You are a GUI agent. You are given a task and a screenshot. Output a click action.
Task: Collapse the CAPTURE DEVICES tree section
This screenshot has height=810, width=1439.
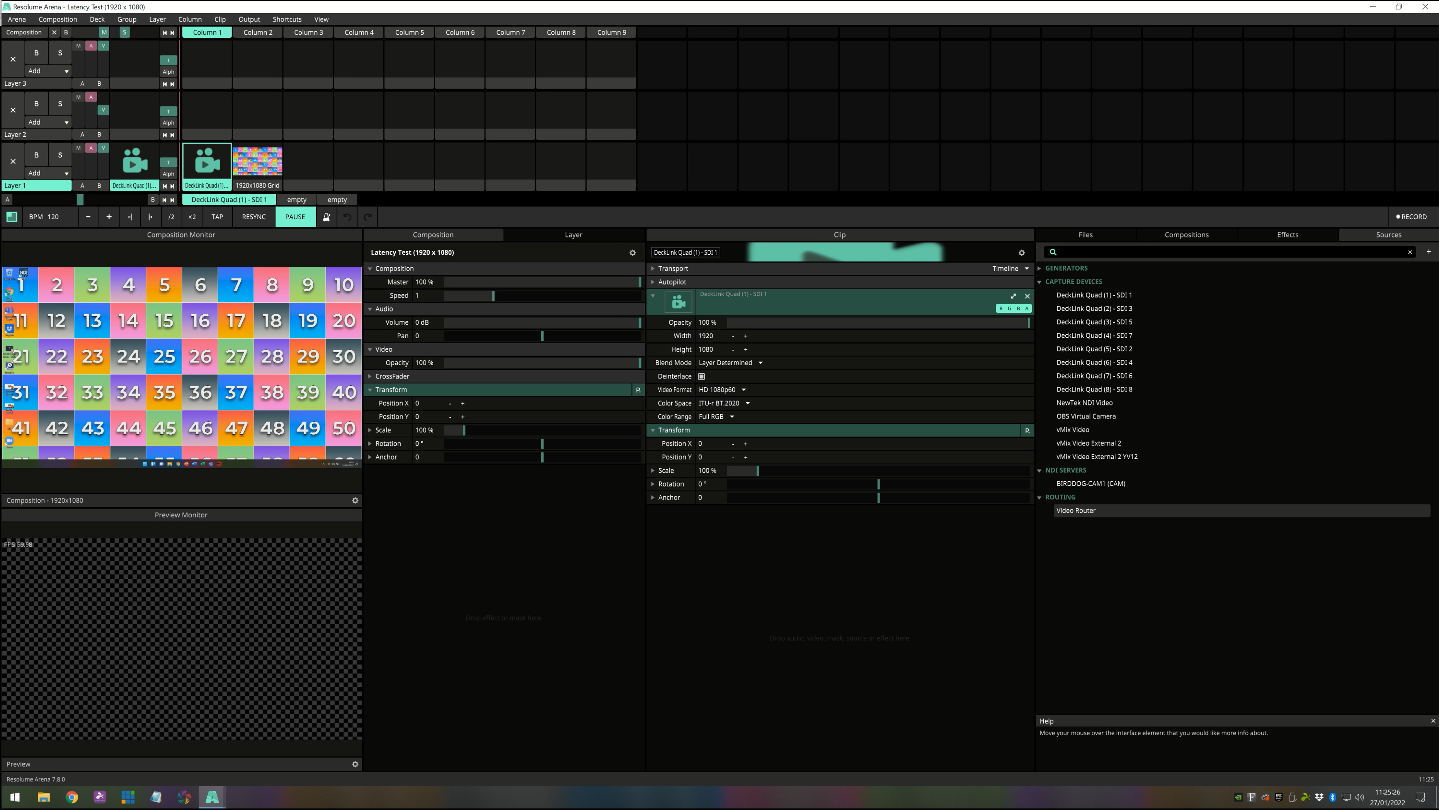[x=1039, y=283]
